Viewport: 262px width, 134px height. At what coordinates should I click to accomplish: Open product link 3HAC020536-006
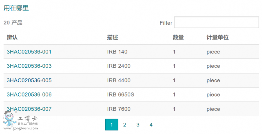click(29, 94)
